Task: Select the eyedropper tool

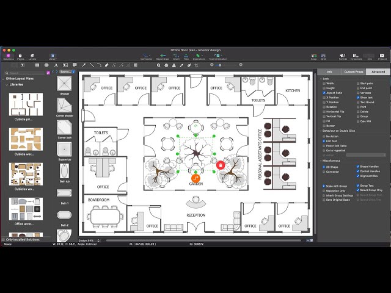Action: (181, 65)
